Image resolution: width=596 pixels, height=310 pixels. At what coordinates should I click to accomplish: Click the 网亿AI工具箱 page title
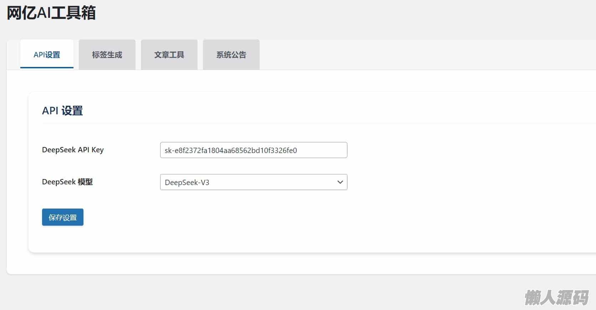(x=51, y=13)
